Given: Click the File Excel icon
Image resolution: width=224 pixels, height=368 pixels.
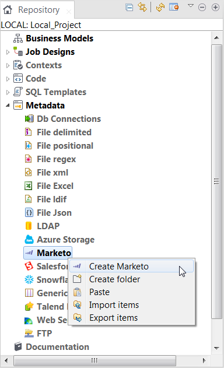Looking at the screenshot, I should (29, 186).
